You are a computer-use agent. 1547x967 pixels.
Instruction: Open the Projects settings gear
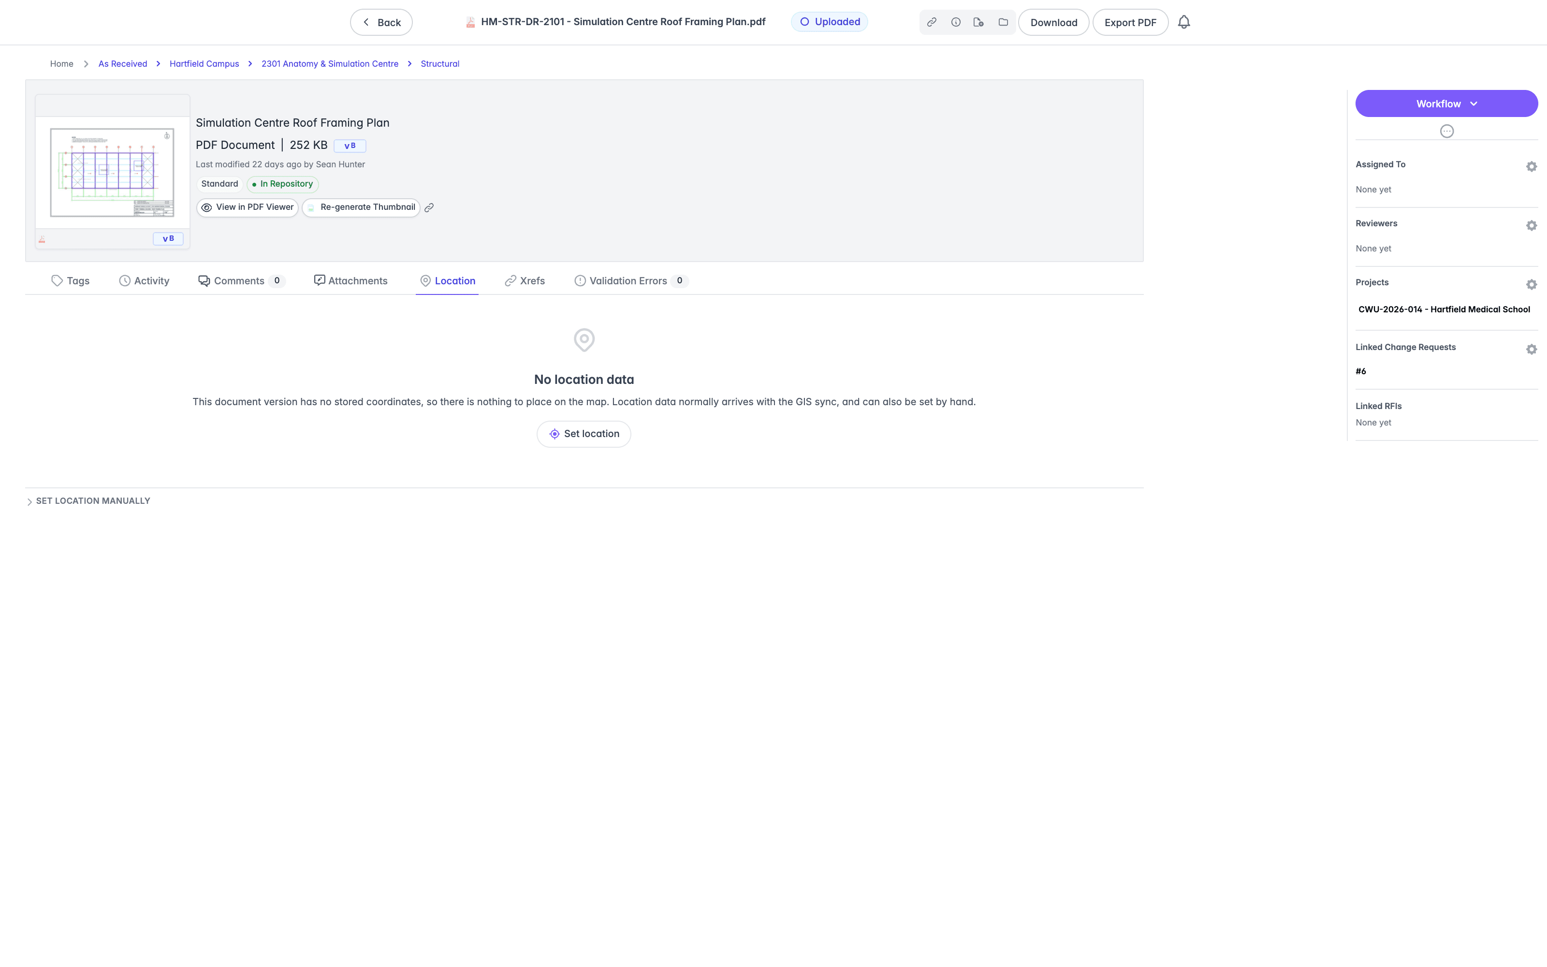click(x=1531, y=285)
